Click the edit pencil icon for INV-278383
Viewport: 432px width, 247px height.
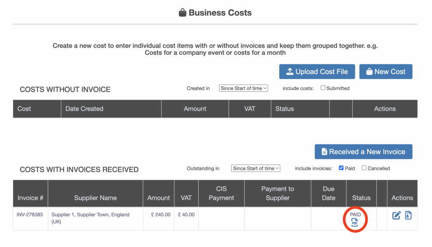(397, 215)
